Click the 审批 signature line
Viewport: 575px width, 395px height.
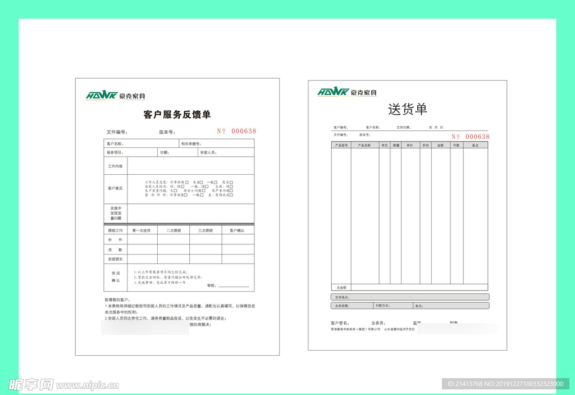(233, 286)
